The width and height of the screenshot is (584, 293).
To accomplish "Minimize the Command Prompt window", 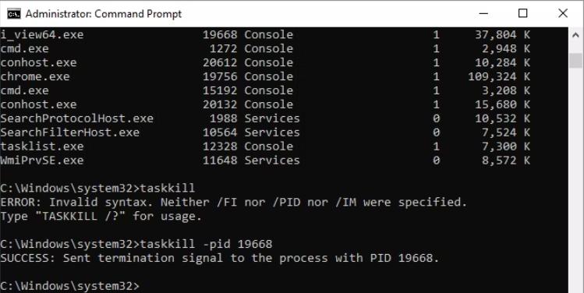I will pyautogui.click(x=483, y=13).
